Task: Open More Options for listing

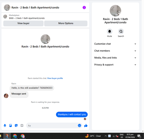Action: (66, 23)
